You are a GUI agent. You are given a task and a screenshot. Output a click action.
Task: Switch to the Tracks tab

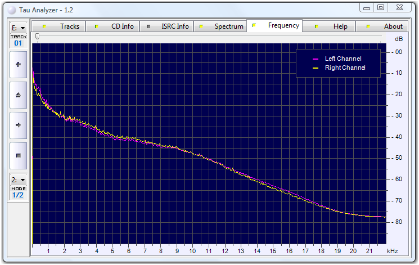pos(62,26)
